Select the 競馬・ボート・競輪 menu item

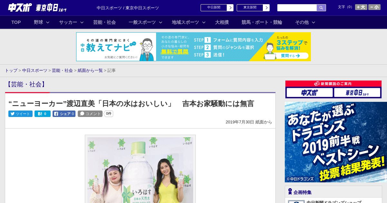coord(262,22)
